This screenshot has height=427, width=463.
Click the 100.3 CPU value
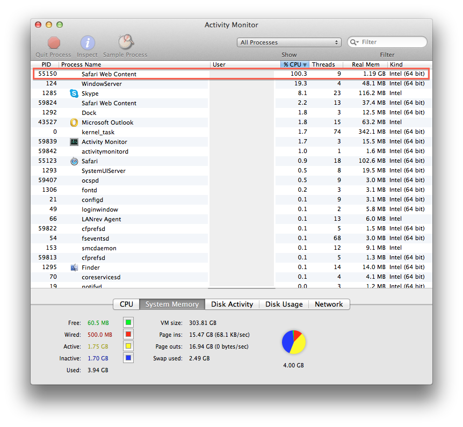299,74
